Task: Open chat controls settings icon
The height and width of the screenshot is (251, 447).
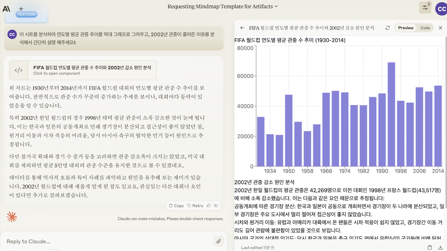Action: [x=425, y=8]
